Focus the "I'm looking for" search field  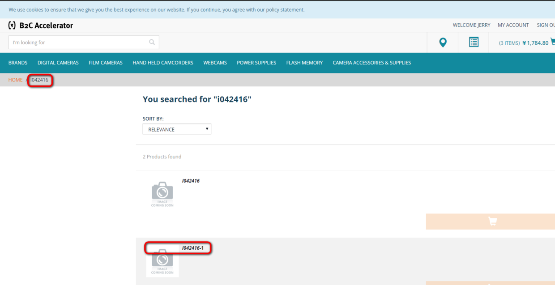point(84,43)
